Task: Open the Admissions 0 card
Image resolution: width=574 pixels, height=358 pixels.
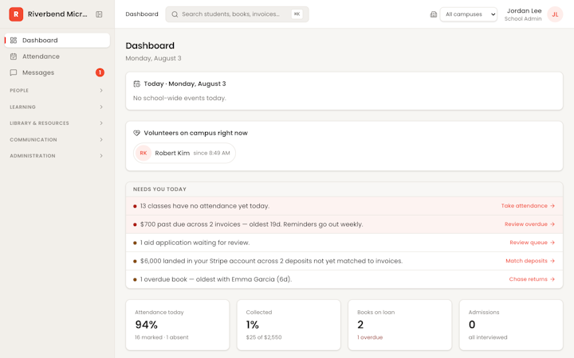Action: 511,325
